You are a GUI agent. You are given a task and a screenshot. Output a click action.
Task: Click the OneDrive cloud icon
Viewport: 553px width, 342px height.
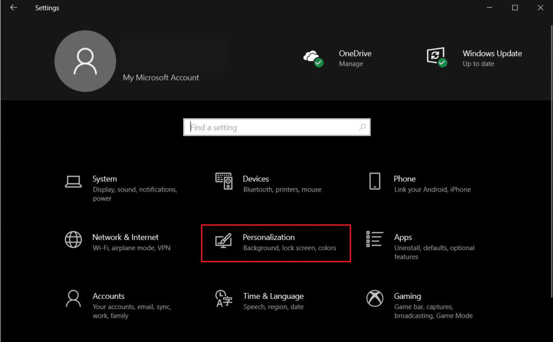pyautogui.click(x=313, y=57)
